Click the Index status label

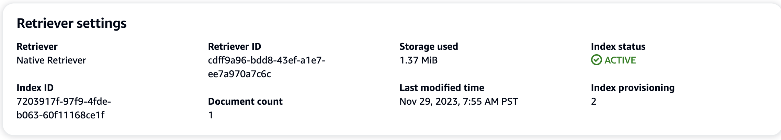click(x=618, y=46)
